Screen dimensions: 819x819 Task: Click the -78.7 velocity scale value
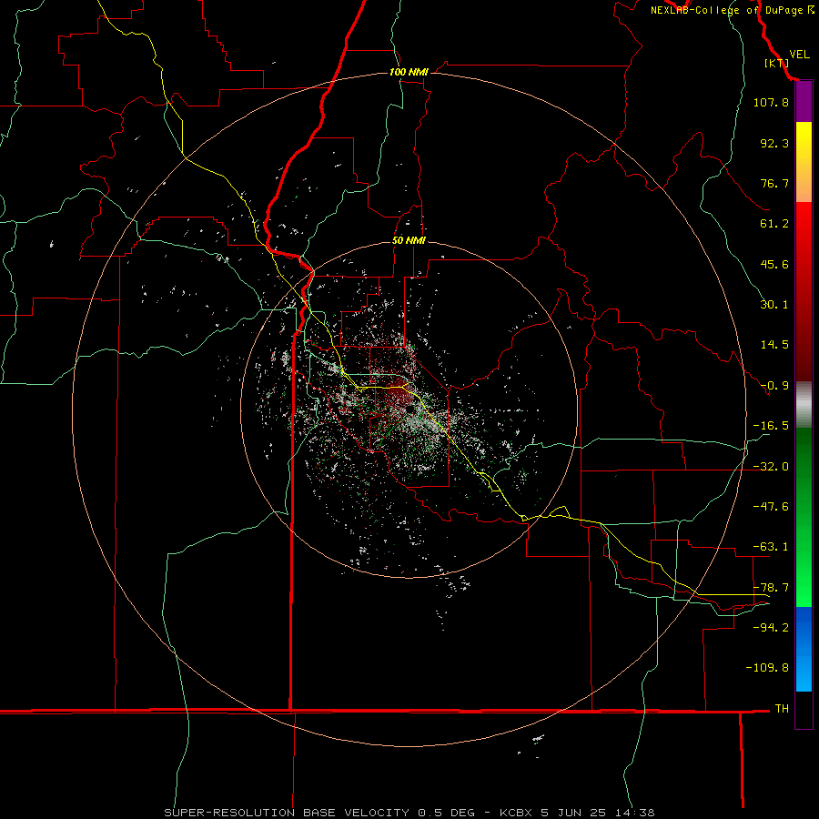pyautogui.click(x=771, y=588)
